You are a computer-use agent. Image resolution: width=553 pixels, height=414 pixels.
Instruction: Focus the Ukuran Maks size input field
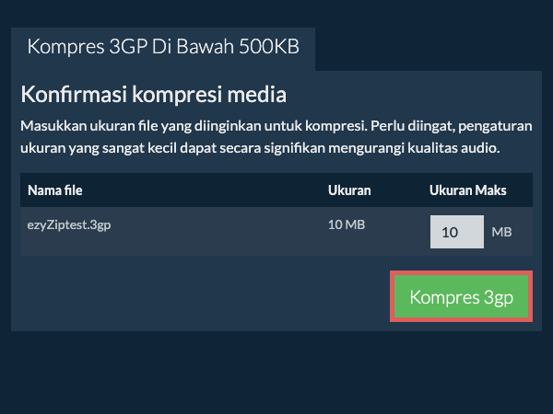(x=456, y=232)
